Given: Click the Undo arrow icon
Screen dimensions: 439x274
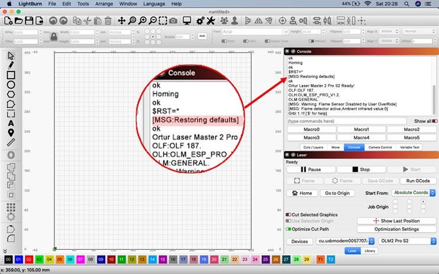Looking at the screenshot, I should [53, 21].
